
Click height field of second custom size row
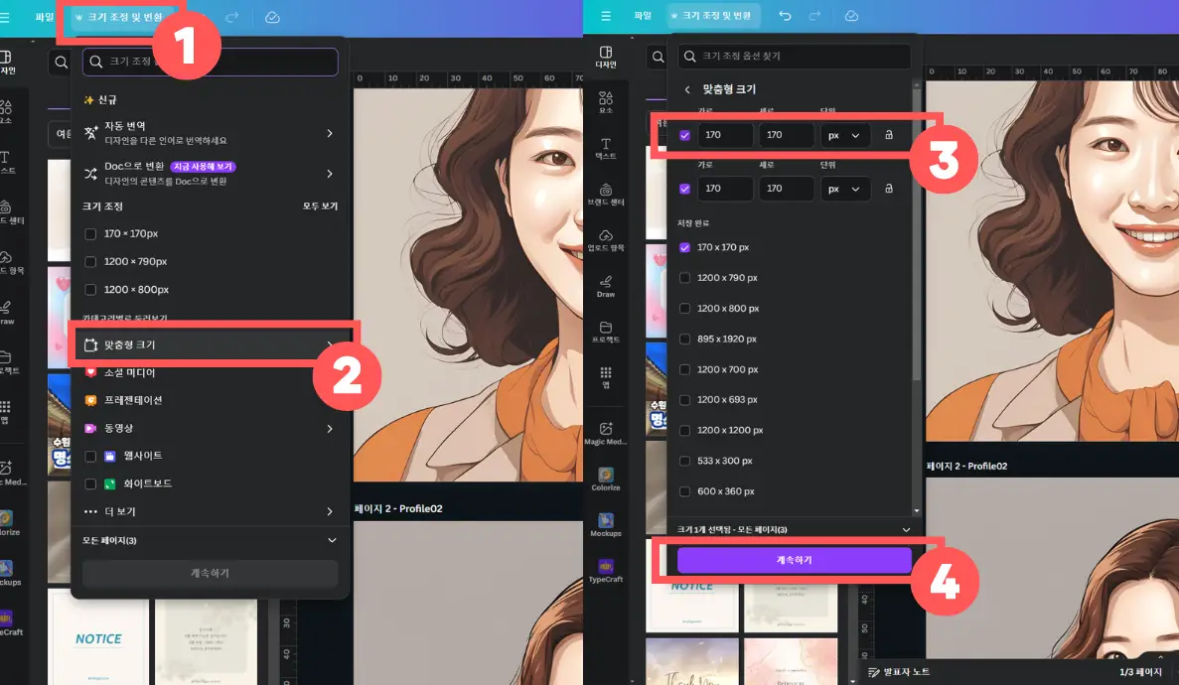coord(787,189)
